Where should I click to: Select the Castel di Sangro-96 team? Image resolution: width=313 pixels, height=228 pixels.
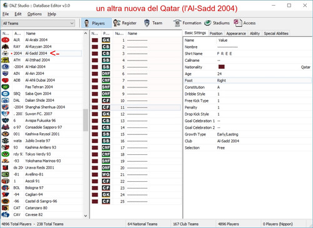click(41, 201)
